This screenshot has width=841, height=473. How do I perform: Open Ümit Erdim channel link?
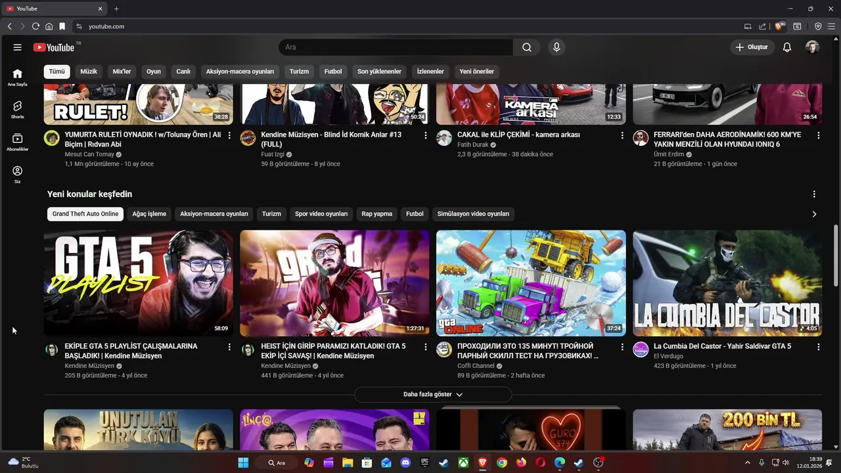tap(669, 154)
